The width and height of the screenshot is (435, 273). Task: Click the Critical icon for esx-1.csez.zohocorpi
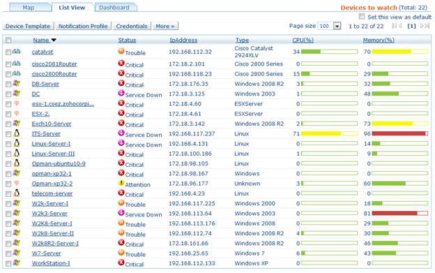coord(121,103)
